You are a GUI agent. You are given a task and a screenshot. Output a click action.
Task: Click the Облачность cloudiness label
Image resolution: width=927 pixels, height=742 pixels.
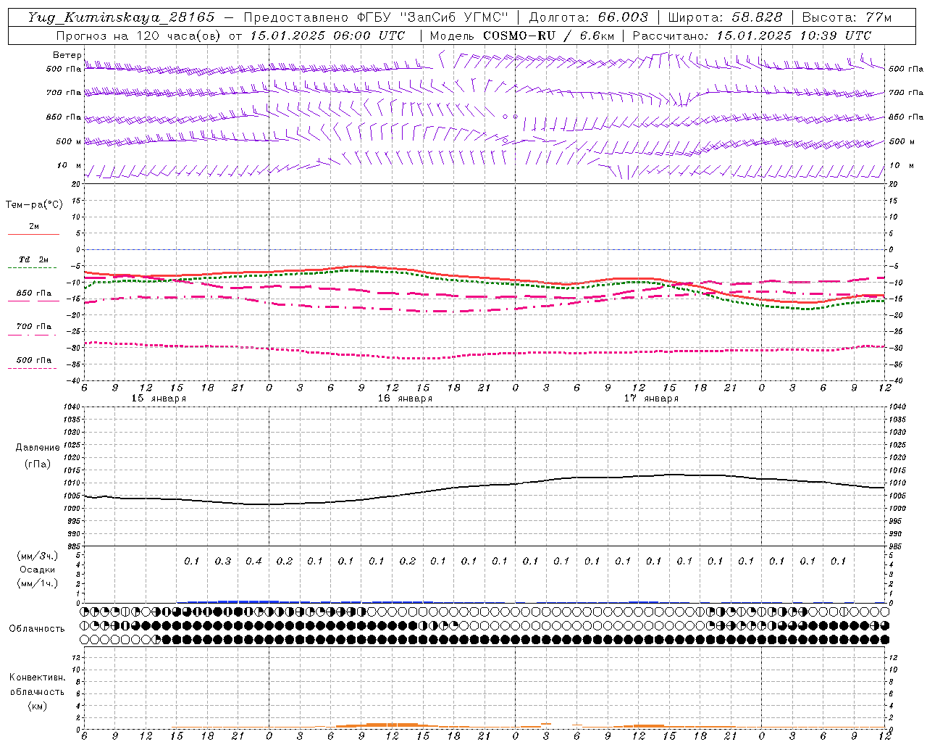pyautogui.click(x=37, y=628)
